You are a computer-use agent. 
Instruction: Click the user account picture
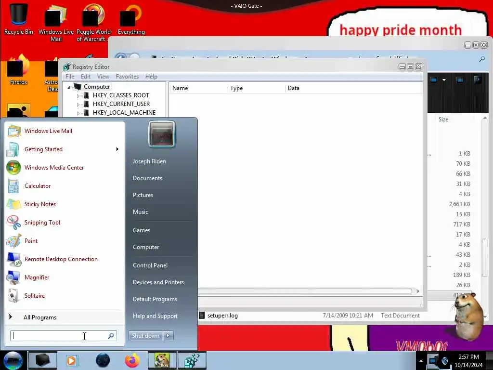162,134
